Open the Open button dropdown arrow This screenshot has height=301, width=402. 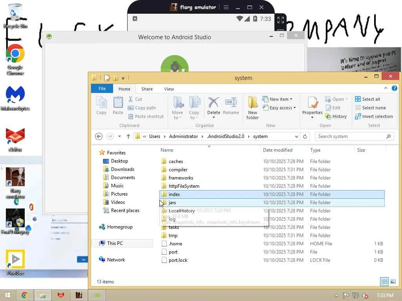[347, 99]
